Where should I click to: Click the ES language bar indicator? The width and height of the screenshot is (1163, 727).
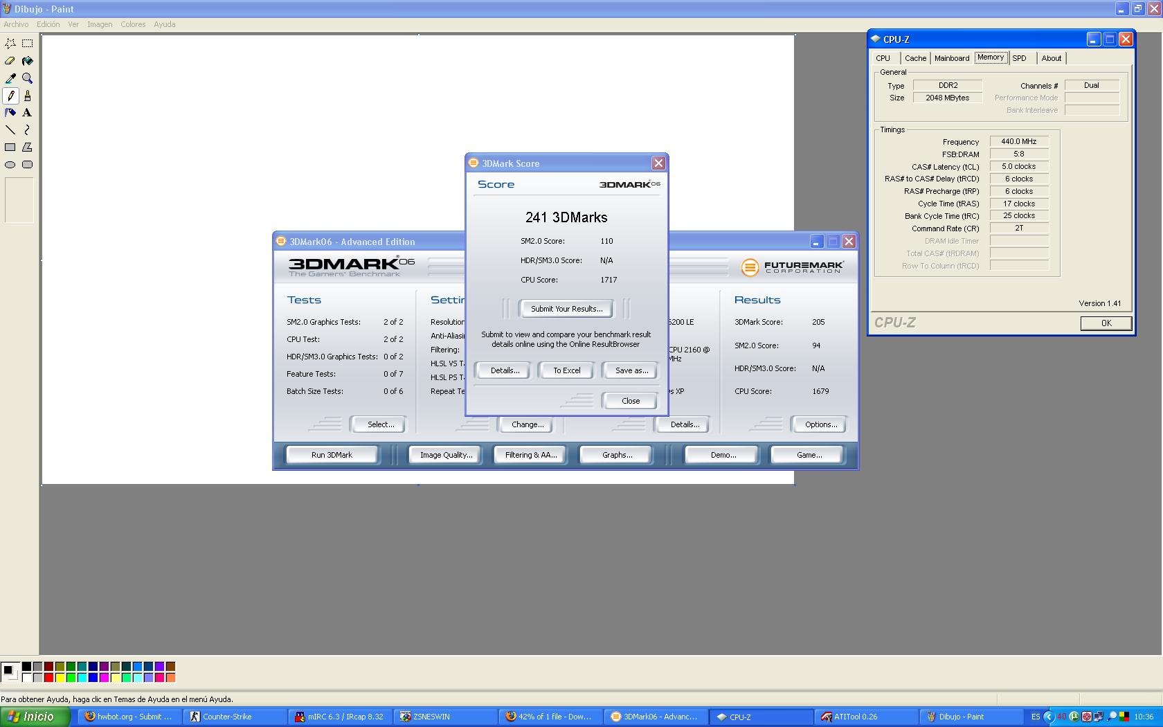[1036, 717]
